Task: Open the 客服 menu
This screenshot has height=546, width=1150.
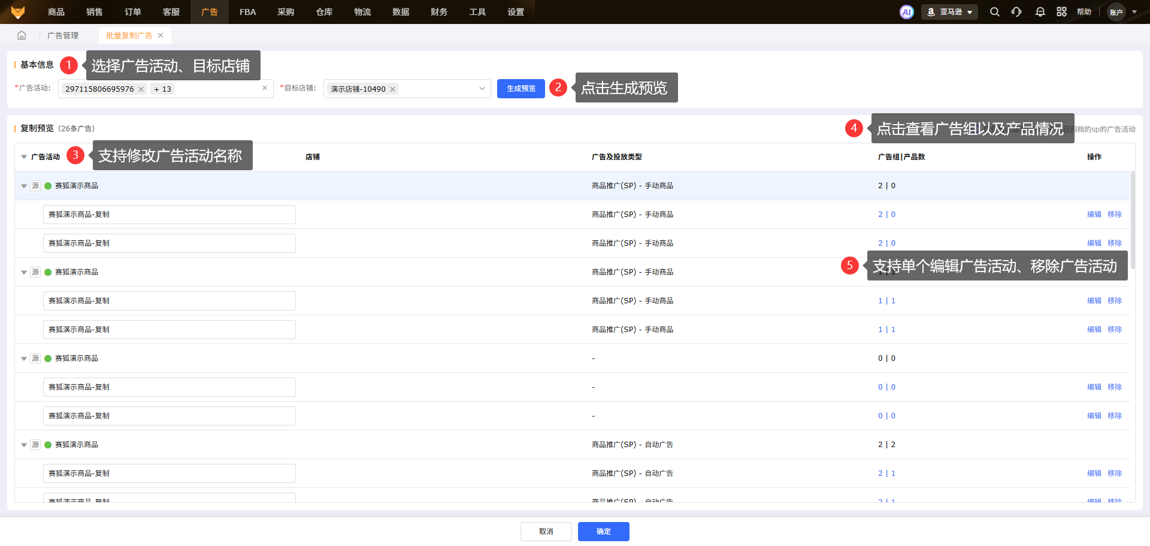Action: pos(171,12)
